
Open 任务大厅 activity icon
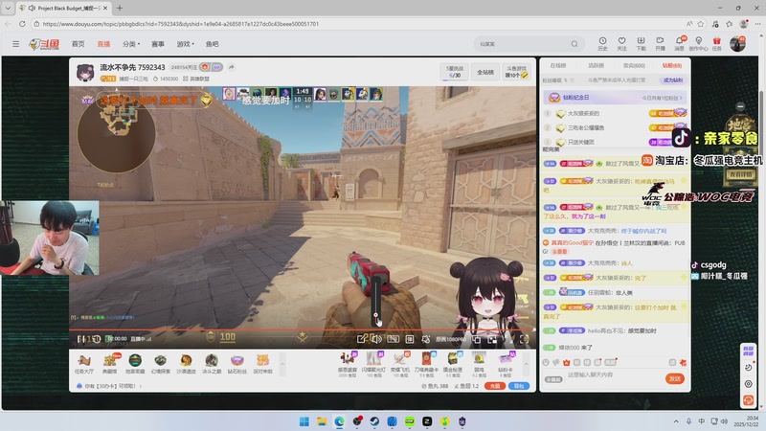[x=84, y=364]
